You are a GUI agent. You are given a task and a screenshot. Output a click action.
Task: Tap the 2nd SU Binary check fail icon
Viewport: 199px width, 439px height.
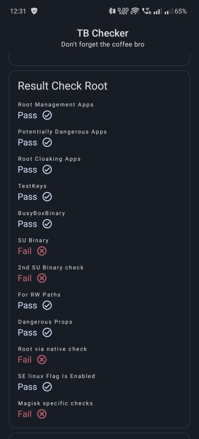tap(42, 278)
